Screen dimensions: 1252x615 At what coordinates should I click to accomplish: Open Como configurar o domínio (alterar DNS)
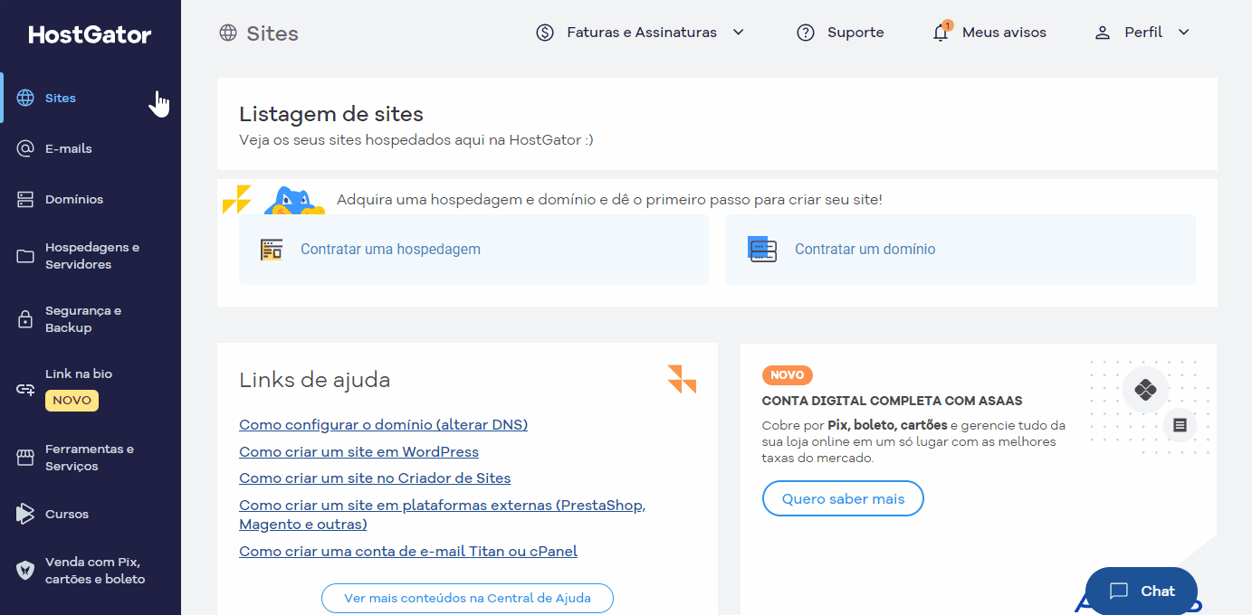click(383, 424)
